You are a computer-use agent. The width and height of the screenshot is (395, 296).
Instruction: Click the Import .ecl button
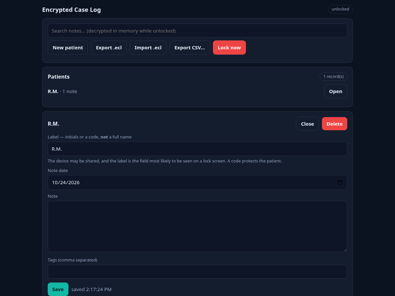click(148, 48)
